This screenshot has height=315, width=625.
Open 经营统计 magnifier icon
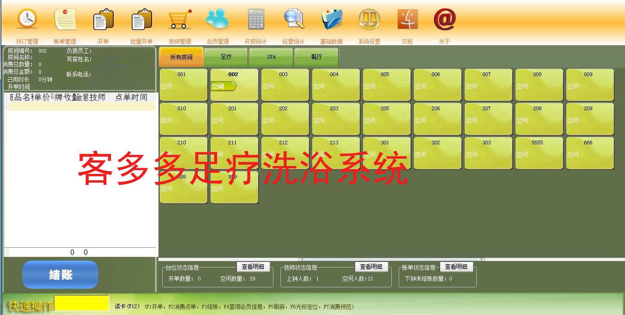tap(294, 19)
